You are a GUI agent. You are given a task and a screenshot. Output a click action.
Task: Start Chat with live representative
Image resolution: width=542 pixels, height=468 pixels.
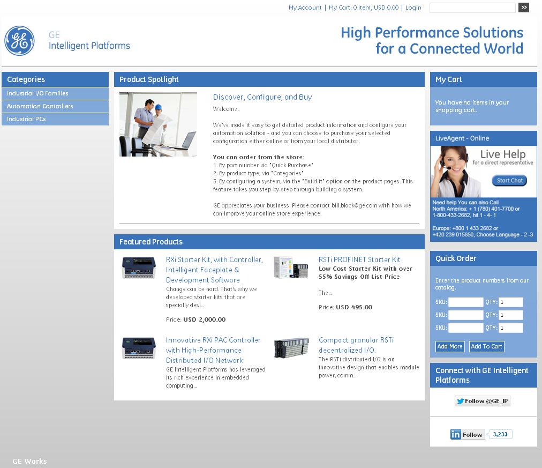[x=509, y=181]
